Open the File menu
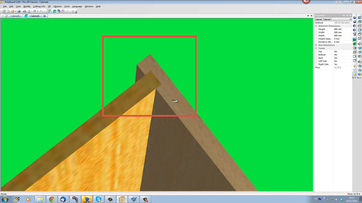The width and height of the screenshot is (362, 203). tap(5, 6)
